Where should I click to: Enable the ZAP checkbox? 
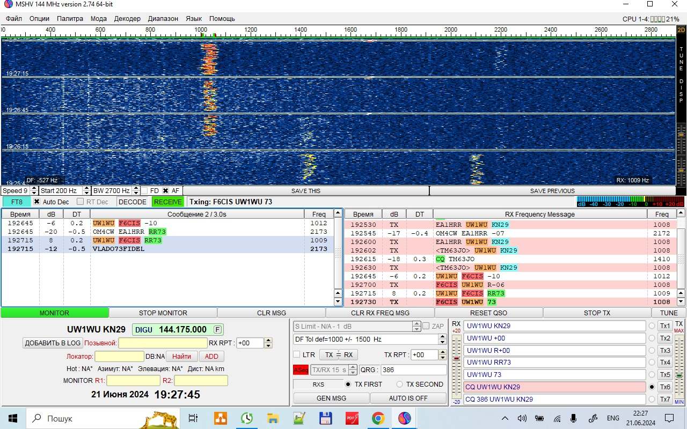(426, 326)
